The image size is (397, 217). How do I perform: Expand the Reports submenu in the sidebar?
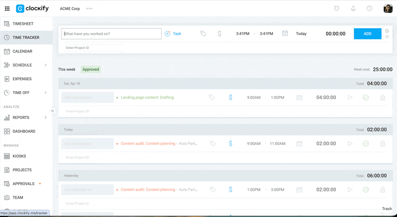click(x=45, y=117)
